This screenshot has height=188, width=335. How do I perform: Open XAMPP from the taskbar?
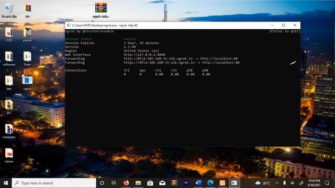click(x=222, y=183)
